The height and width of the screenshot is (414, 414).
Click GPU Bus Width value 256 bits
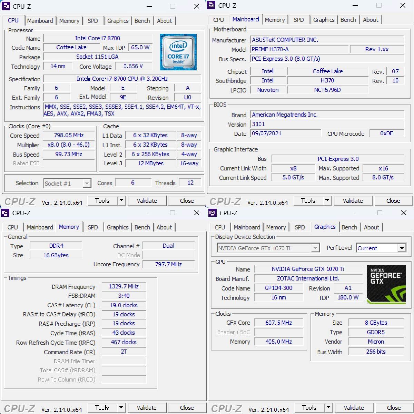pos(376,351)
